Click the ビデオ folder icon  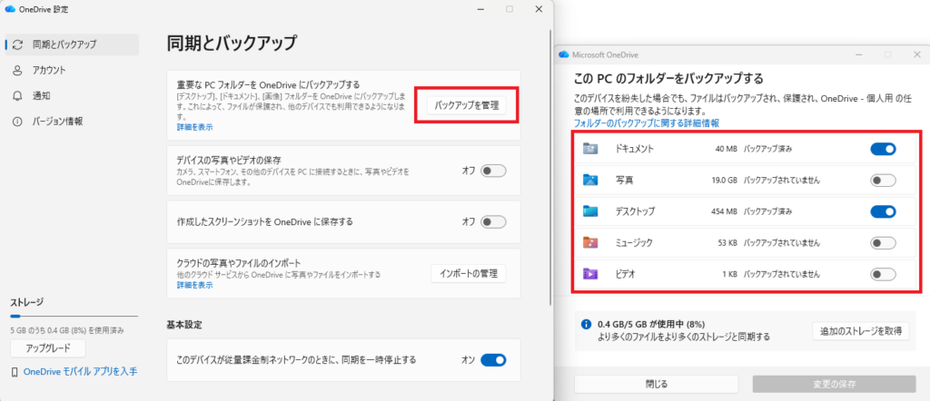[x=590, y=274]
